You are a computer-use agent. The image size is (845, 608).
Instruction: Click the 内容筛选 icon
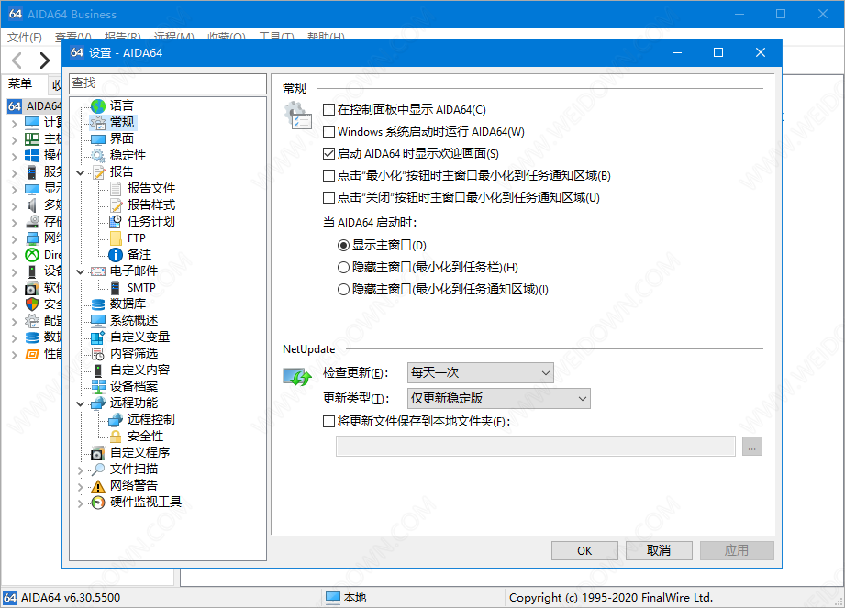[x=98, y=354]
